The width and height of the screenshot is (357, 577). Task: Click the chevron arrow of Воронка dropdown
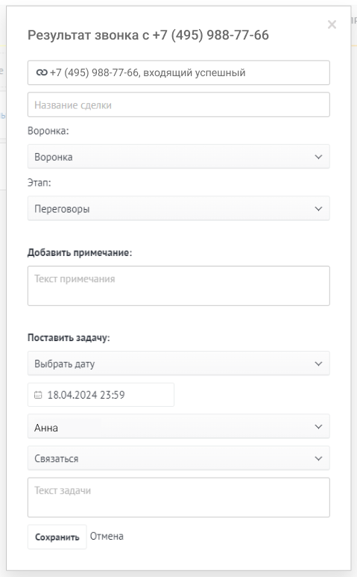tap(318, 157)
